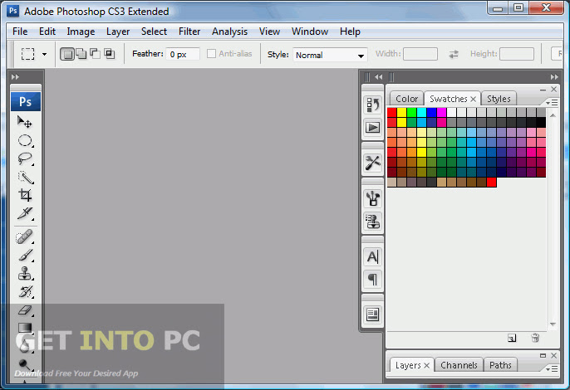Viewport: 570px width, 390px height.
Task: Open the Actions panel icon
Action: (372, 128)
